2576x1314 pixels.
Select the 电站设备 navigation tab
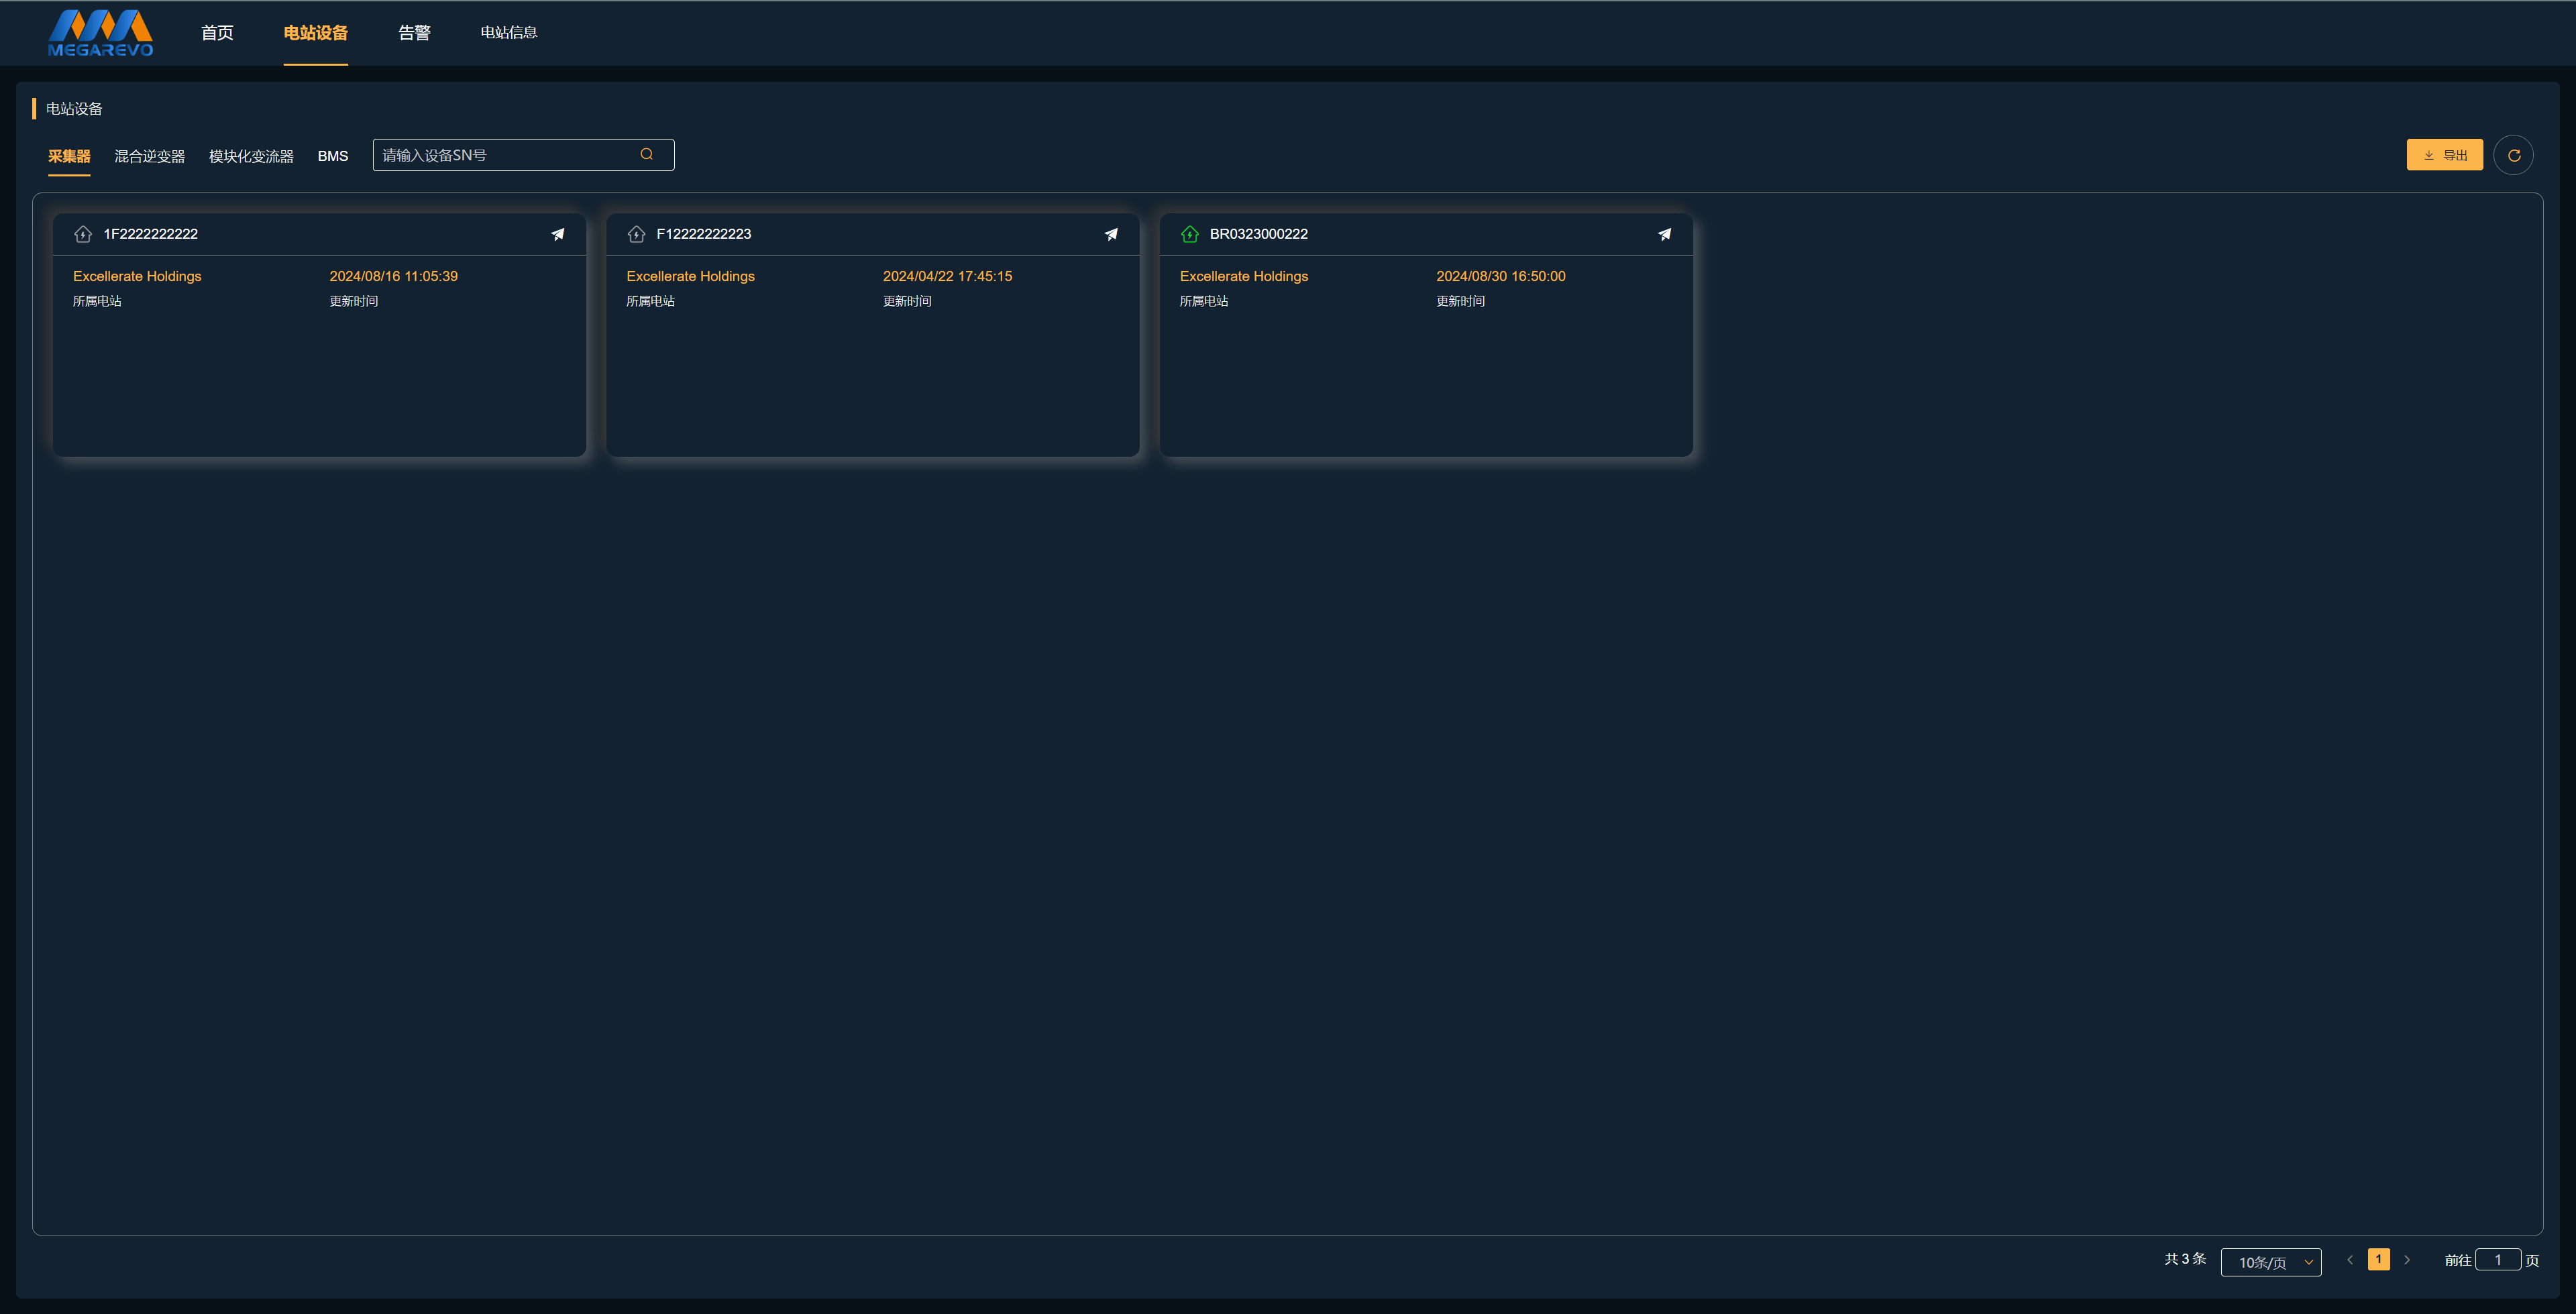point(316,33)
